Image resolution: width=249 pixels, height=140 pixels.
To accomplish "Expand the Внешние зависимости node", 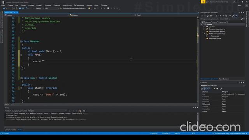I will click(204, 29).
